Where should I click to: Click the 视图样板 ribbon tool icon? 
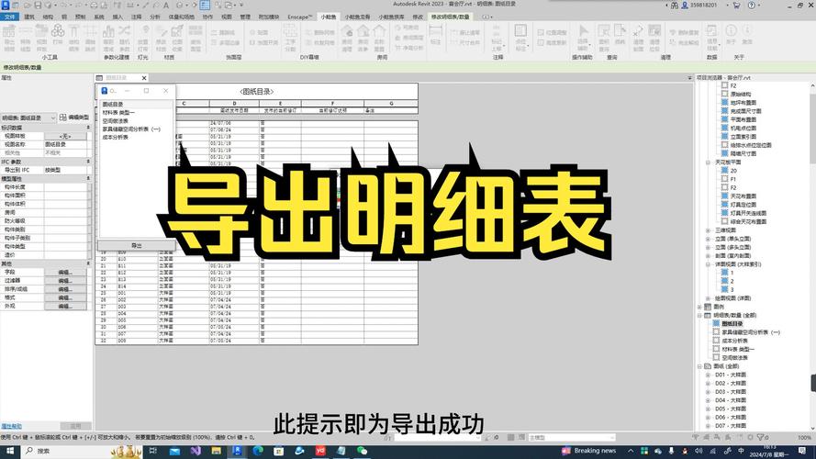click(41, 38)
